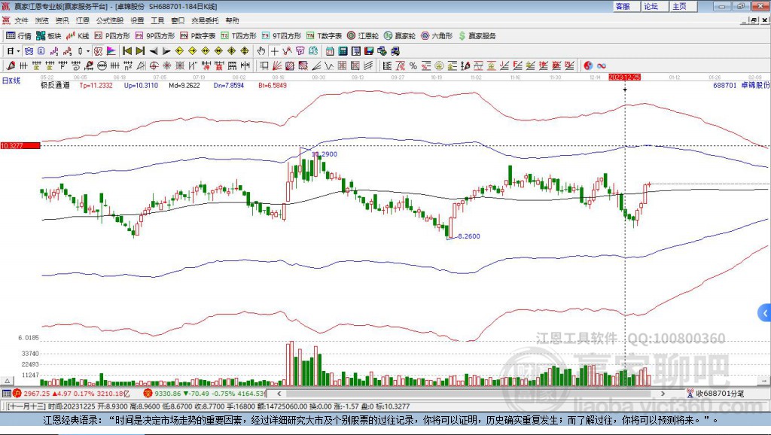Jump to first bar with skip-back arrow
The height and width of the screenshot is (435, 771).
pyautogui.click(x=126, y=51)
